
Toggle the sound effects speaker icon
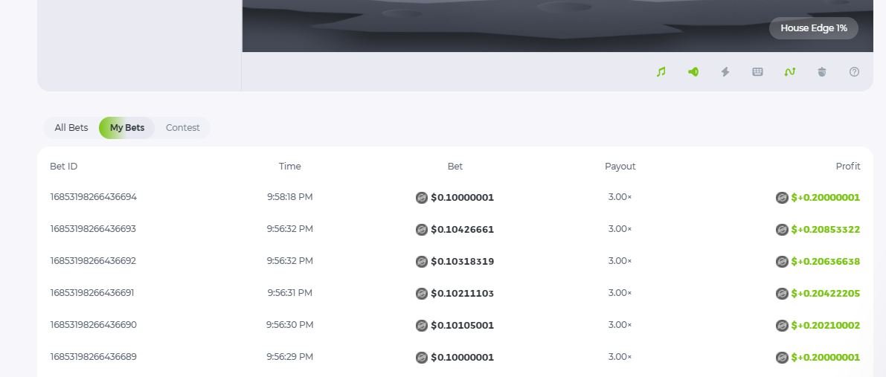tap(693, 72)
